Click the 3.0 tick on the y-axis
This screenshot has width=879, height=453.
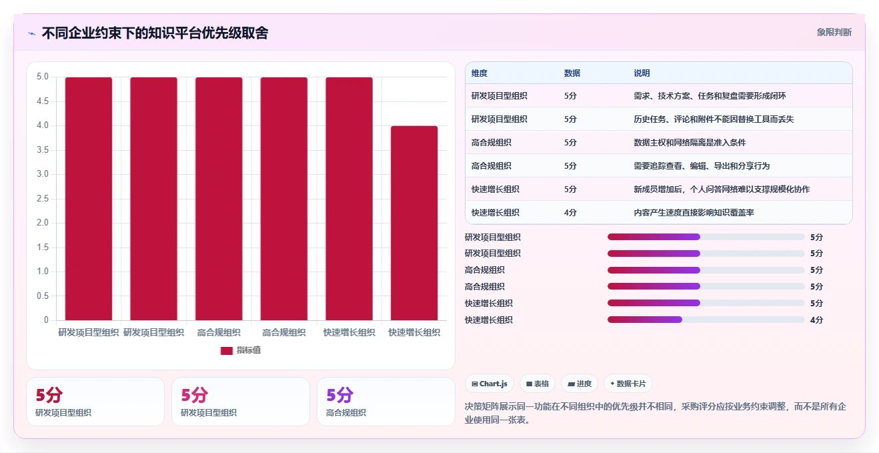[x=42, y=174]
